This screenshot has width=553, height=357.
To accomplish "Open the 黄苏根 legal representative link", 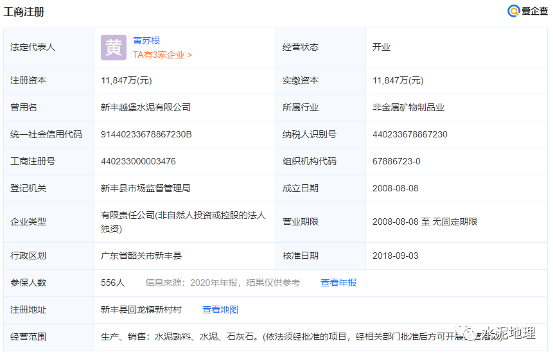I will coord(146,40).
